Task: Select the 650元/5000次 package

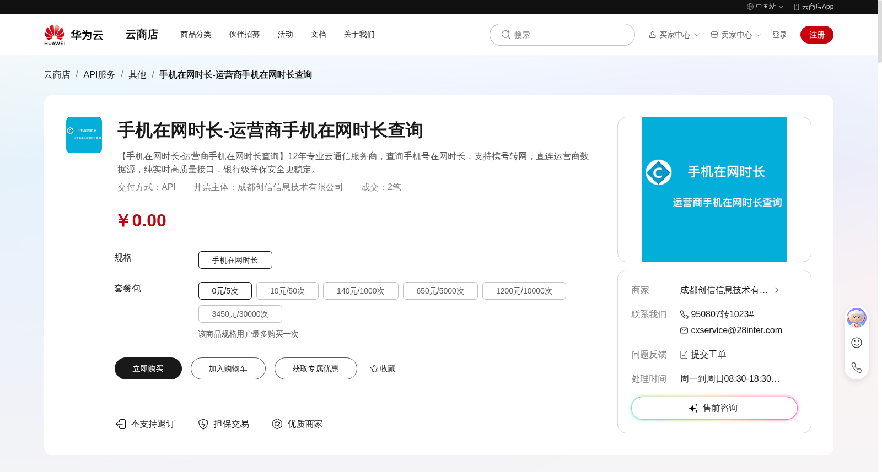Action: click(440, 291)
